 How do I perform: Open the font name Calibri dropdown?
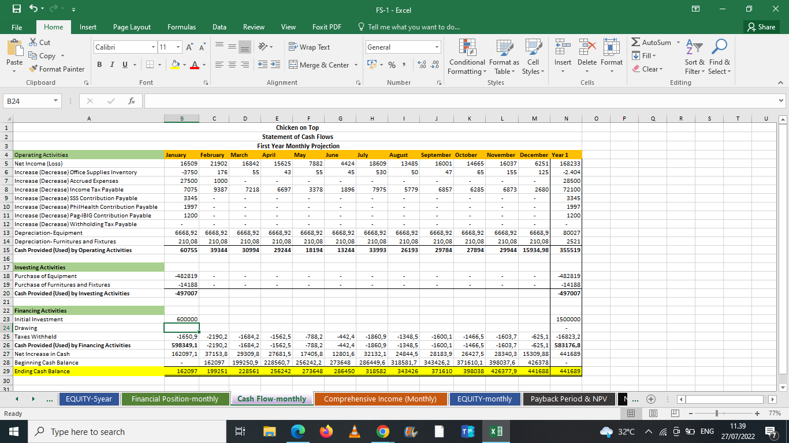click(152, 47)
